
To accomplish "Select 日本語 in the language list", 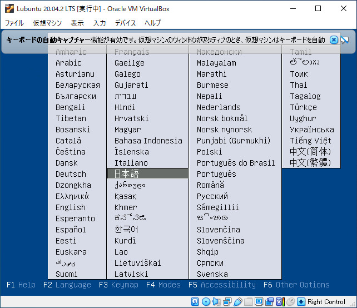I will 147,173.
